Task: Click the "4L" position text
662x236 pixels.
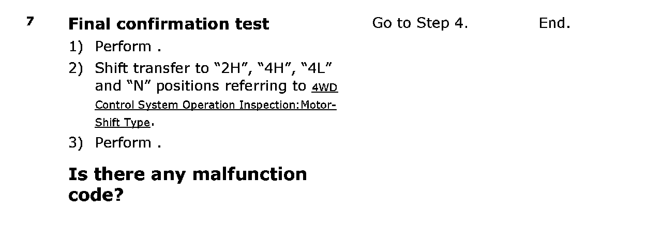Action: [x=317, y=68]
